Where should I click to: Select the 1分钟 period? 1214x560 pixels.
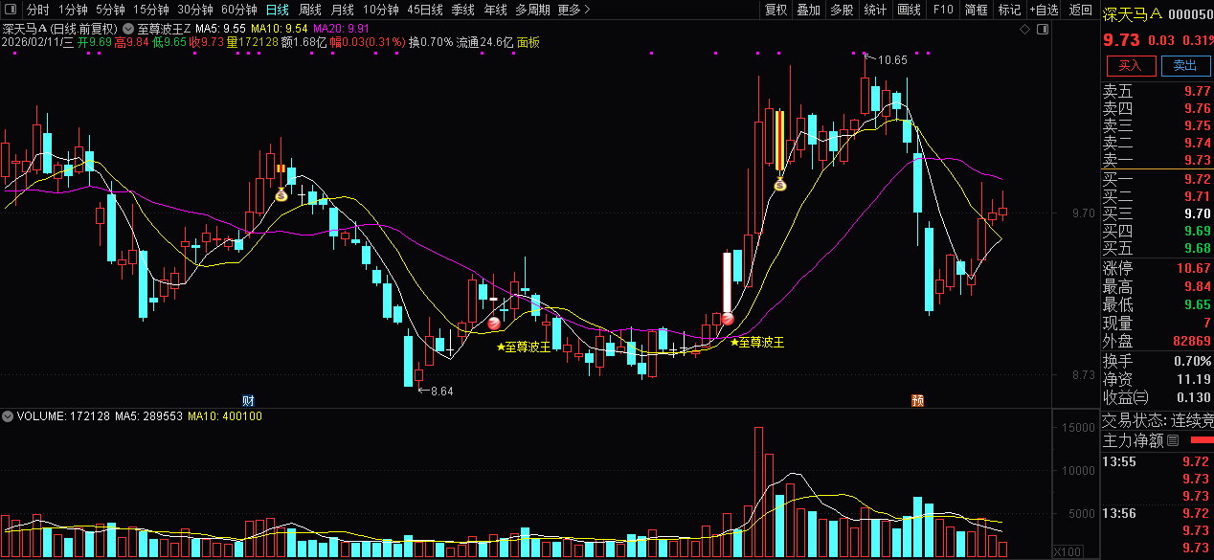[73, 10]
